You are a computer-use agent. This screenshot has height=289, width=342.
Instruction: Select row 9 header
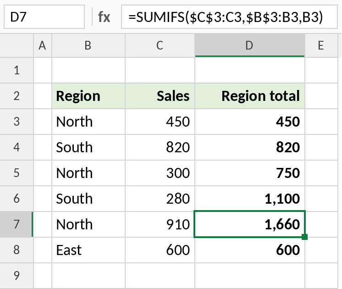[17, 275]
